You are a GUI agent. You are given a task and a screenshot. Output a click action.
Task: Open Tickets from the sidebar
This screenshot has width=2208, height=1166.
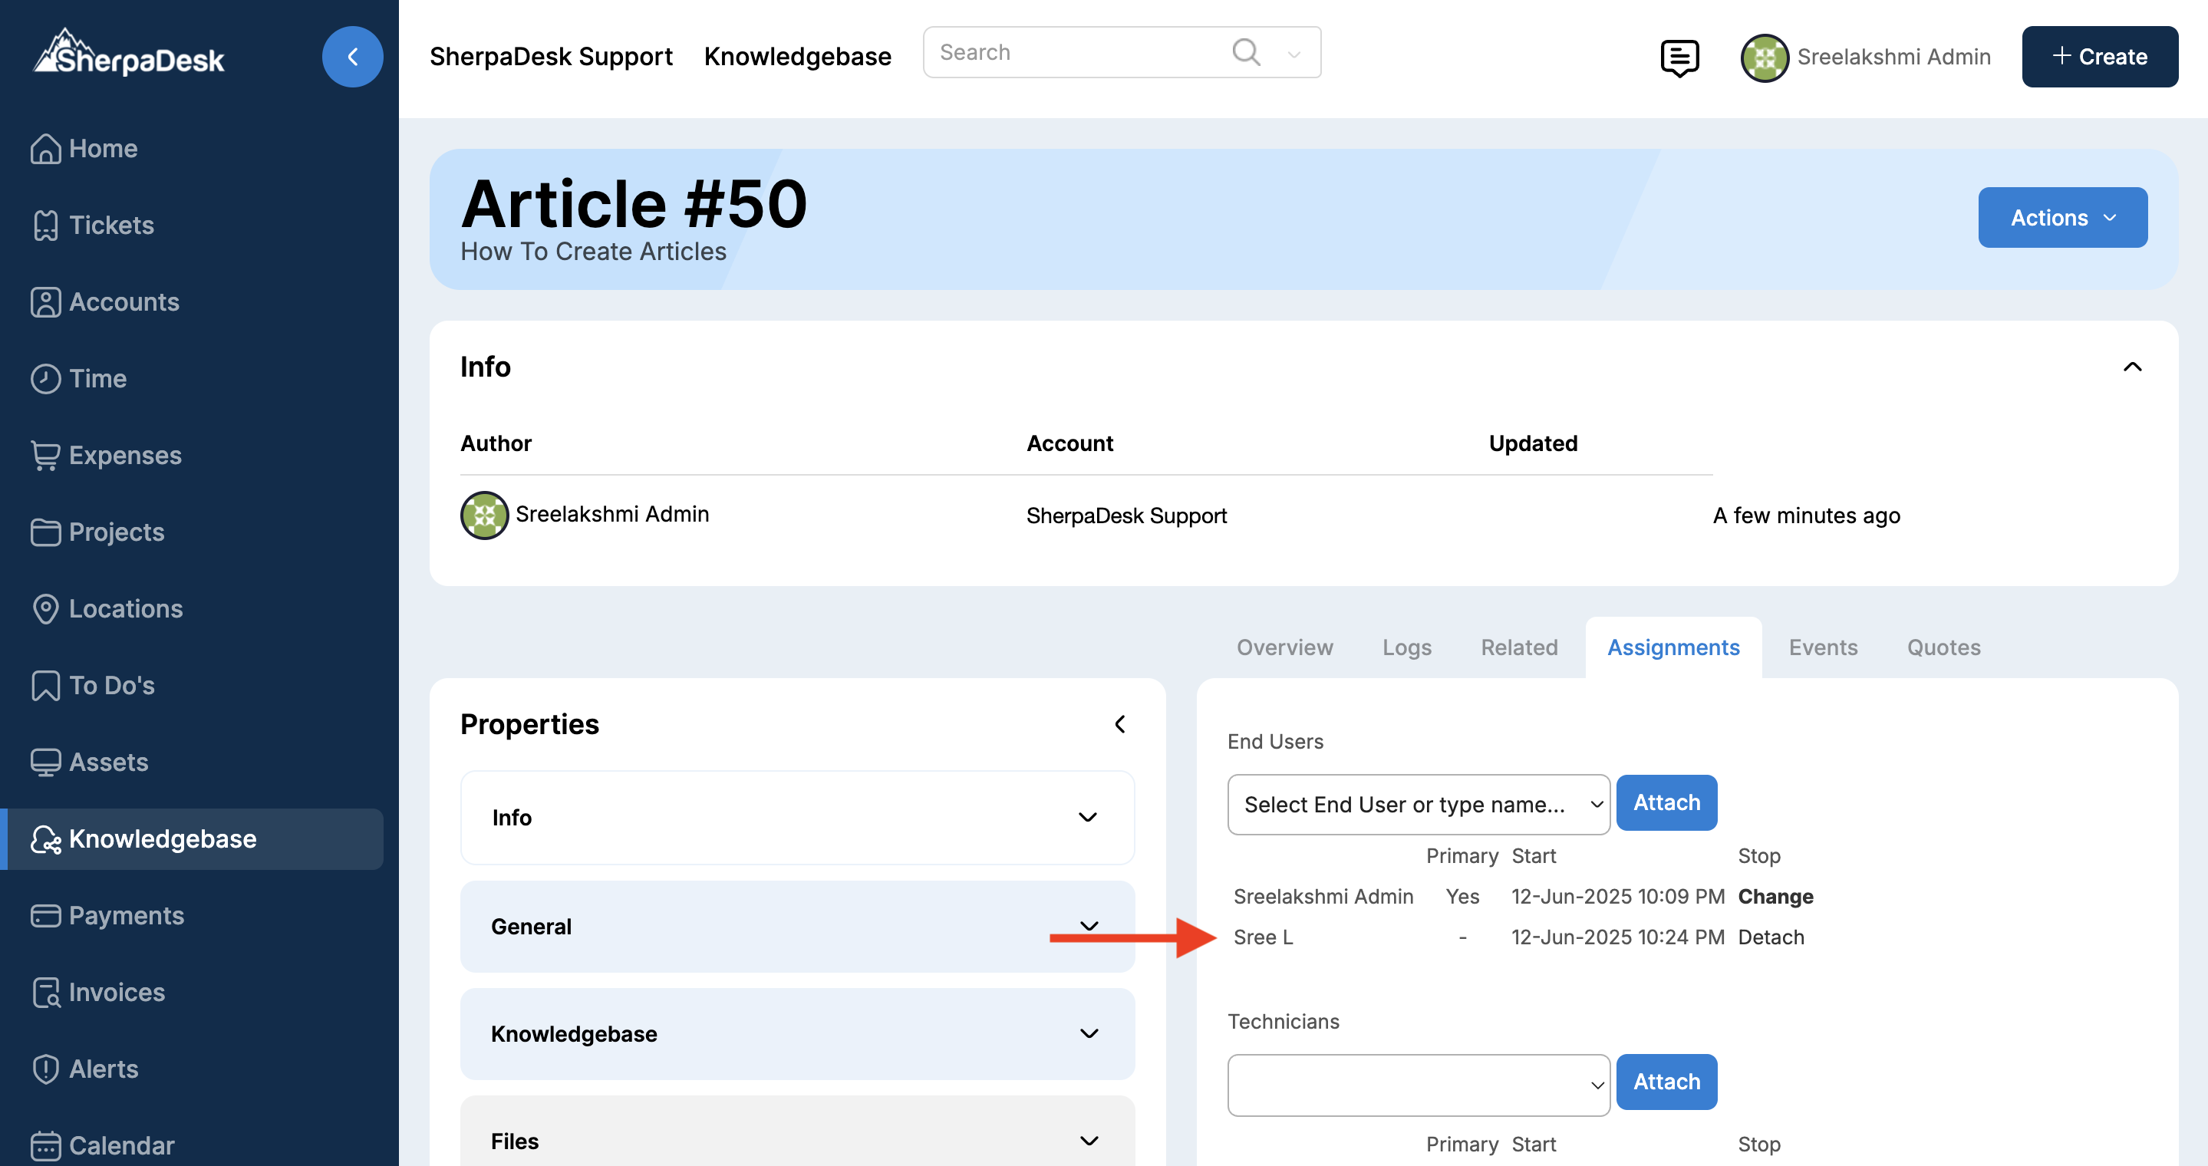coord(110,226)
